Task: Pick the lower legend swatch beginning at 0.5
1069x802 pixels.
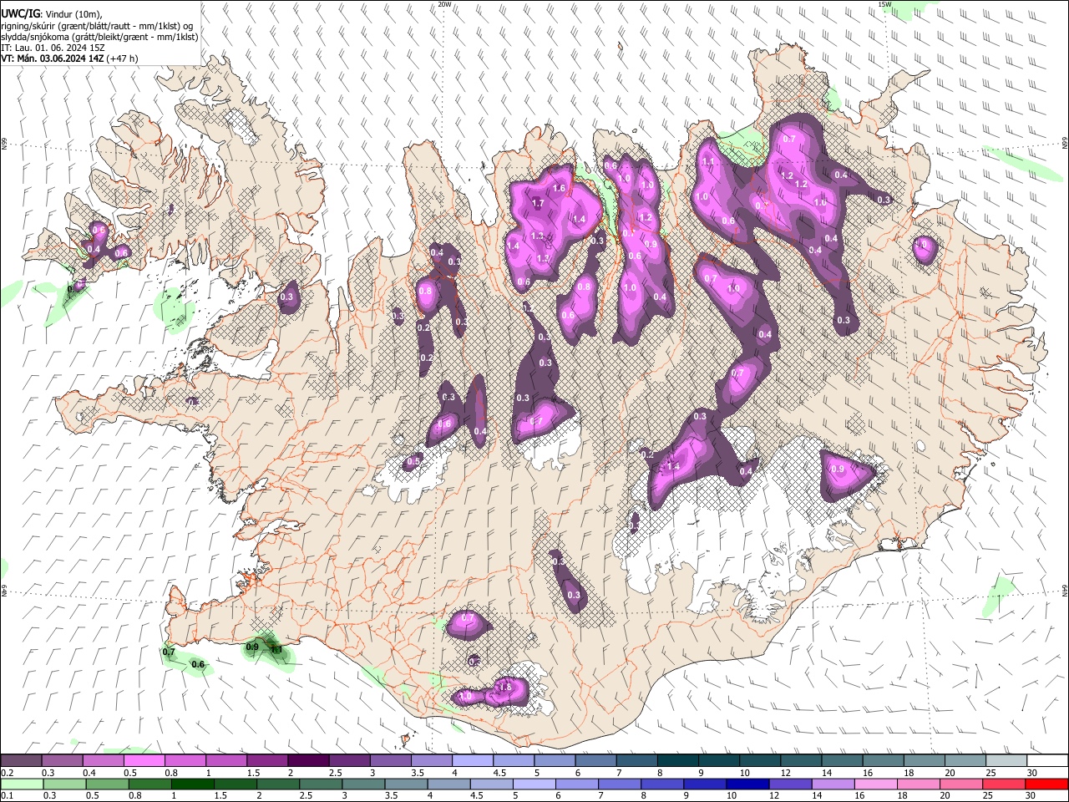Action: (107, 784)
